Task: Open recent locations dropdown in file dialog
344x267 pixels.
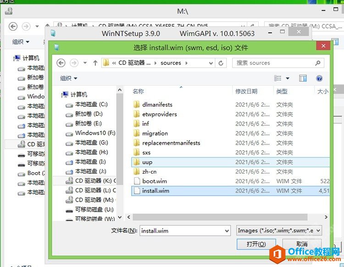Action: (x=85, y=63)
